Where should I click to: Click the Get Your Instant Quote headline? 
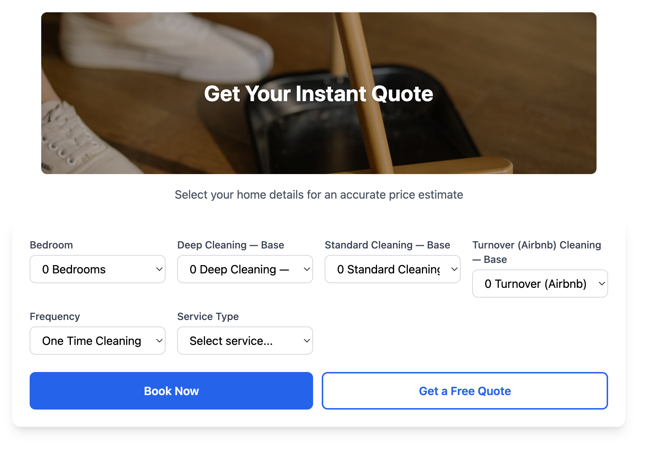coord(319,94)
